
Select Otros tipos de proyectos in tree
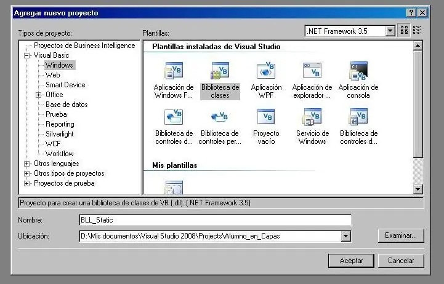(x=69, y=173)
